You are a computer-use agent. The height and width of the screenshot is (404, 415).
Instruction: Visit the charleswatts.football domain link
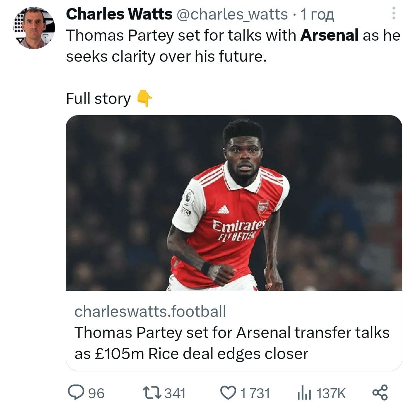(150, 312)
